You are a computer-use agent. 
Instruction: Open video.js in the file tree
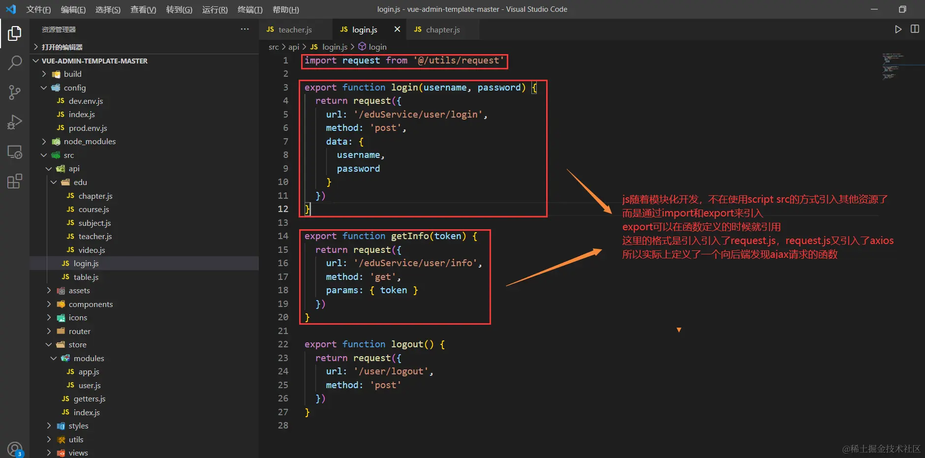[144, 250]
